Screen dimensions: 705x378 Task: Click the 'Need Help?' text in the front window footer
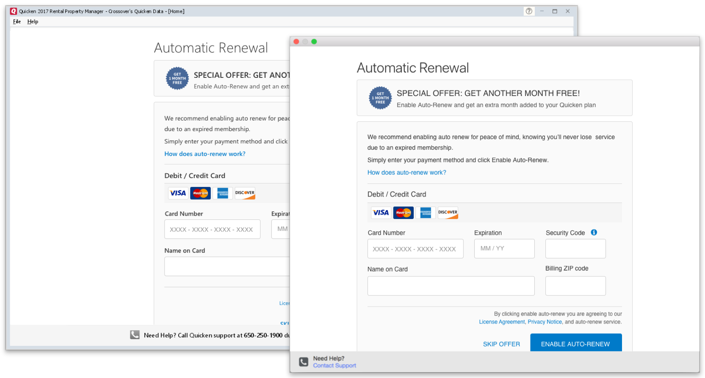[329, 359]
